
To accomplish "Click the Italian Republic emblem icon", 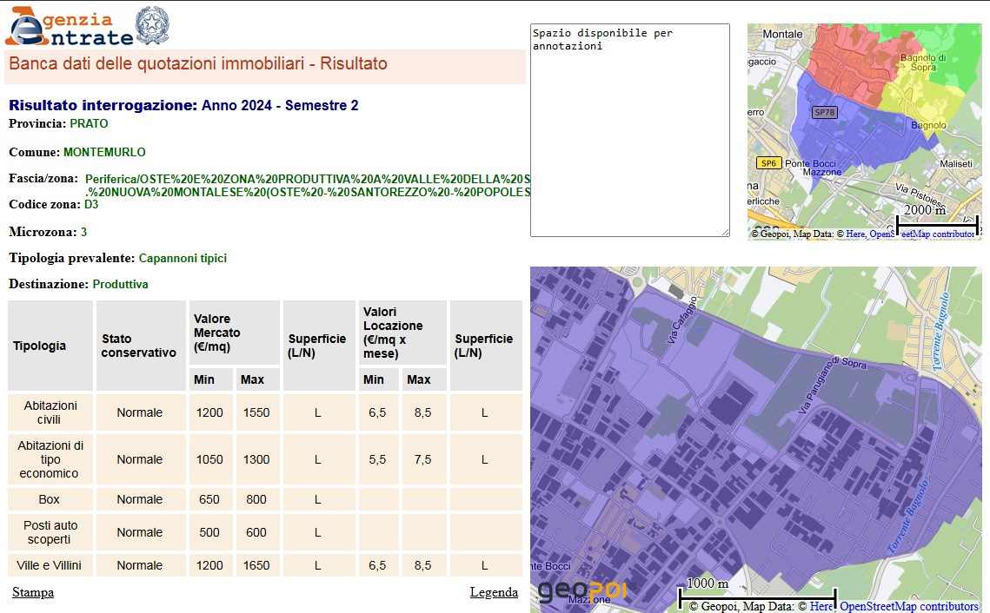I will pyautogui.click(x=153, y=26).
